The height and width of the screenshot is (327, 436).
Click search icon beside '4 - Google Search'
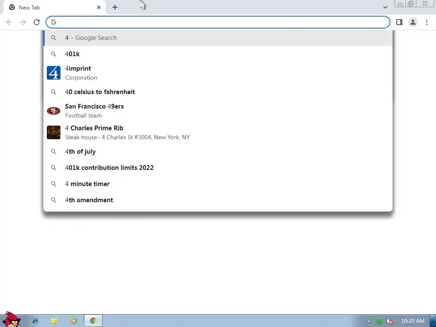tap(53, 38)
